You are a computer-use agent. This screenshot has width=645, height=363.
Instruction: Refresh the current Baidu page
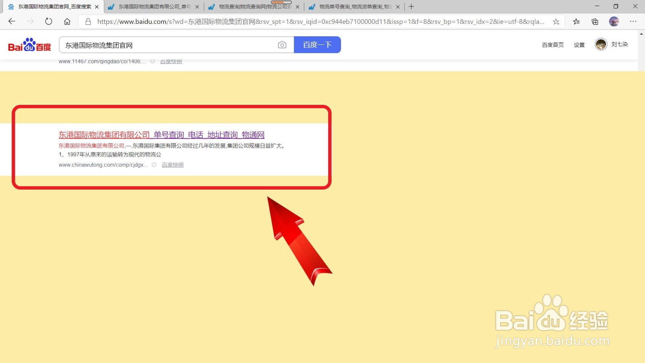pyautogui.click(x=49, y=21)
